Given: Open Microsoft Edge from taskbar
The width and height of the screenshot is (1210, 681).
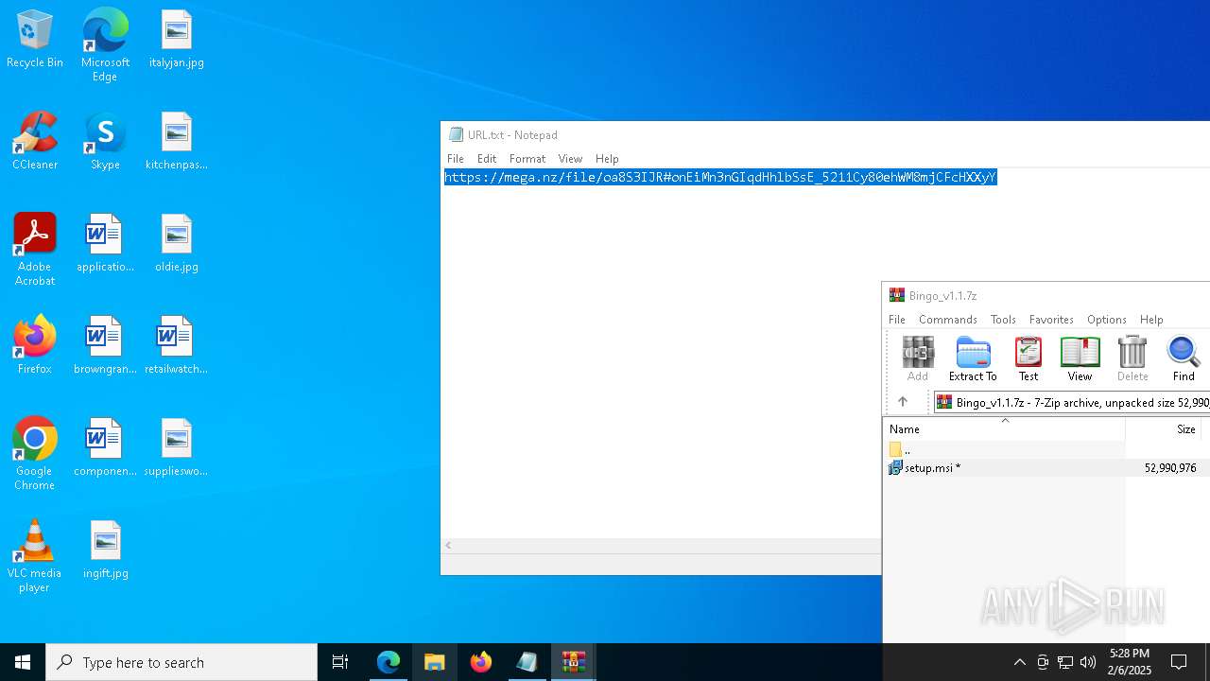Looking at the screenshot, I should click(389, 662).
